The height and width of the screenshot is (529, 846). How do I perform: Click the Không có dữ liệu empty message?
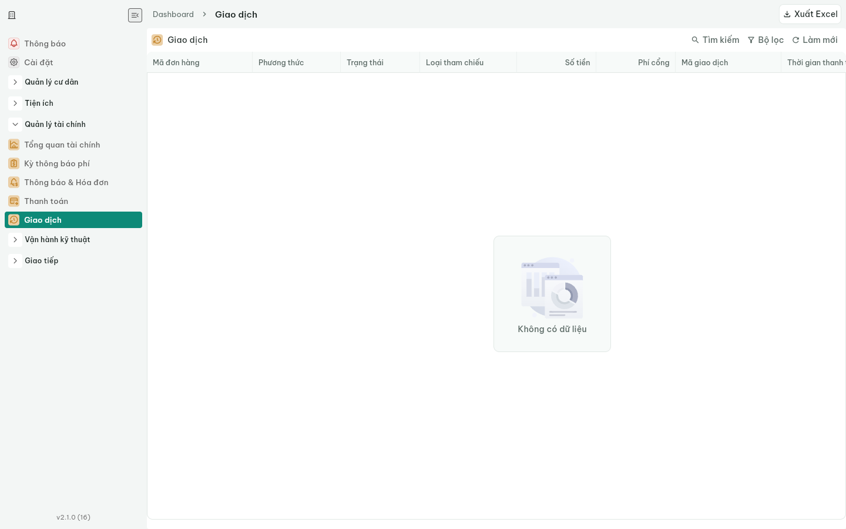tap(552, 329)
